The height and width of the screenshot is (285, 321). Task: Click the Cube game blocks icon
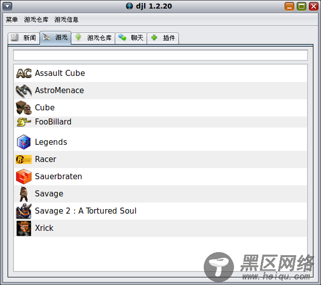(x=24, y=108)
